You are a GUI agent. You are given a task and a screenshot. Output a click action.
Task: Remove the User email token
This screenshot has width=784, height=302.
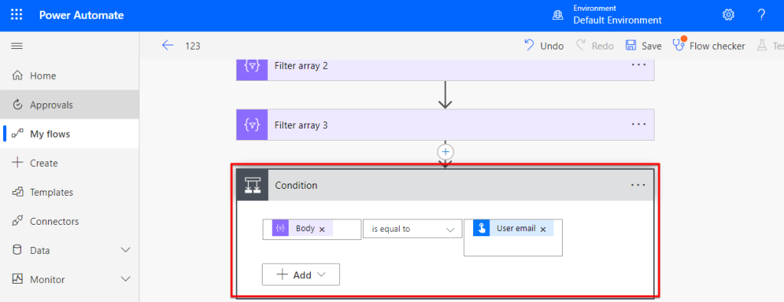[543, 229]
